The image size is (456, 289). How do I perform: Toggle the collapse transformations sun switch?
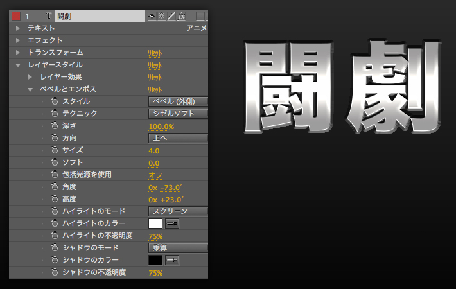pos(161,16)
